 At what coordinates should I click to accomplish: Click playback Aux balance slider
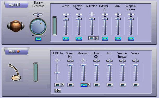tap(118, 15)
